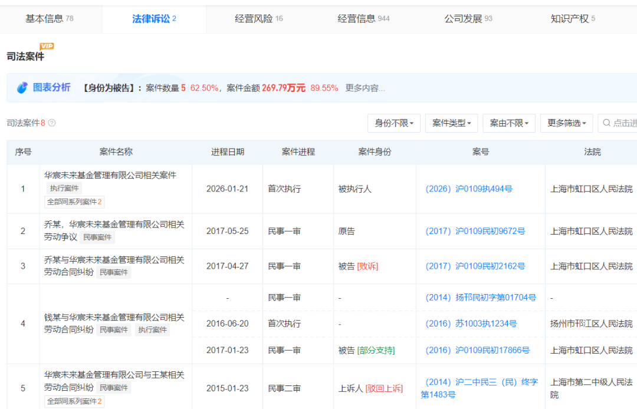
Task: Open case number (2017)沪0109民初9672号
Action: pyautogui.click(x=475, y=232)
